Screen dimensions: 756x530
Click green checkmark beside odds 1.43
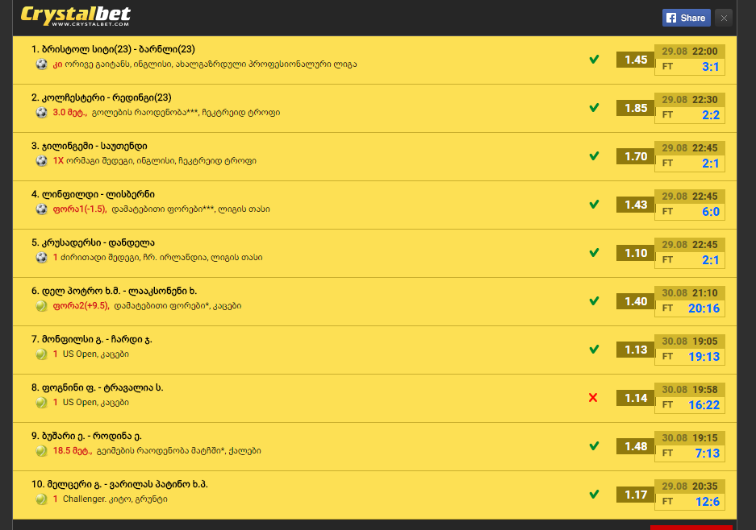pyautogui.click(x=594, y=204)
